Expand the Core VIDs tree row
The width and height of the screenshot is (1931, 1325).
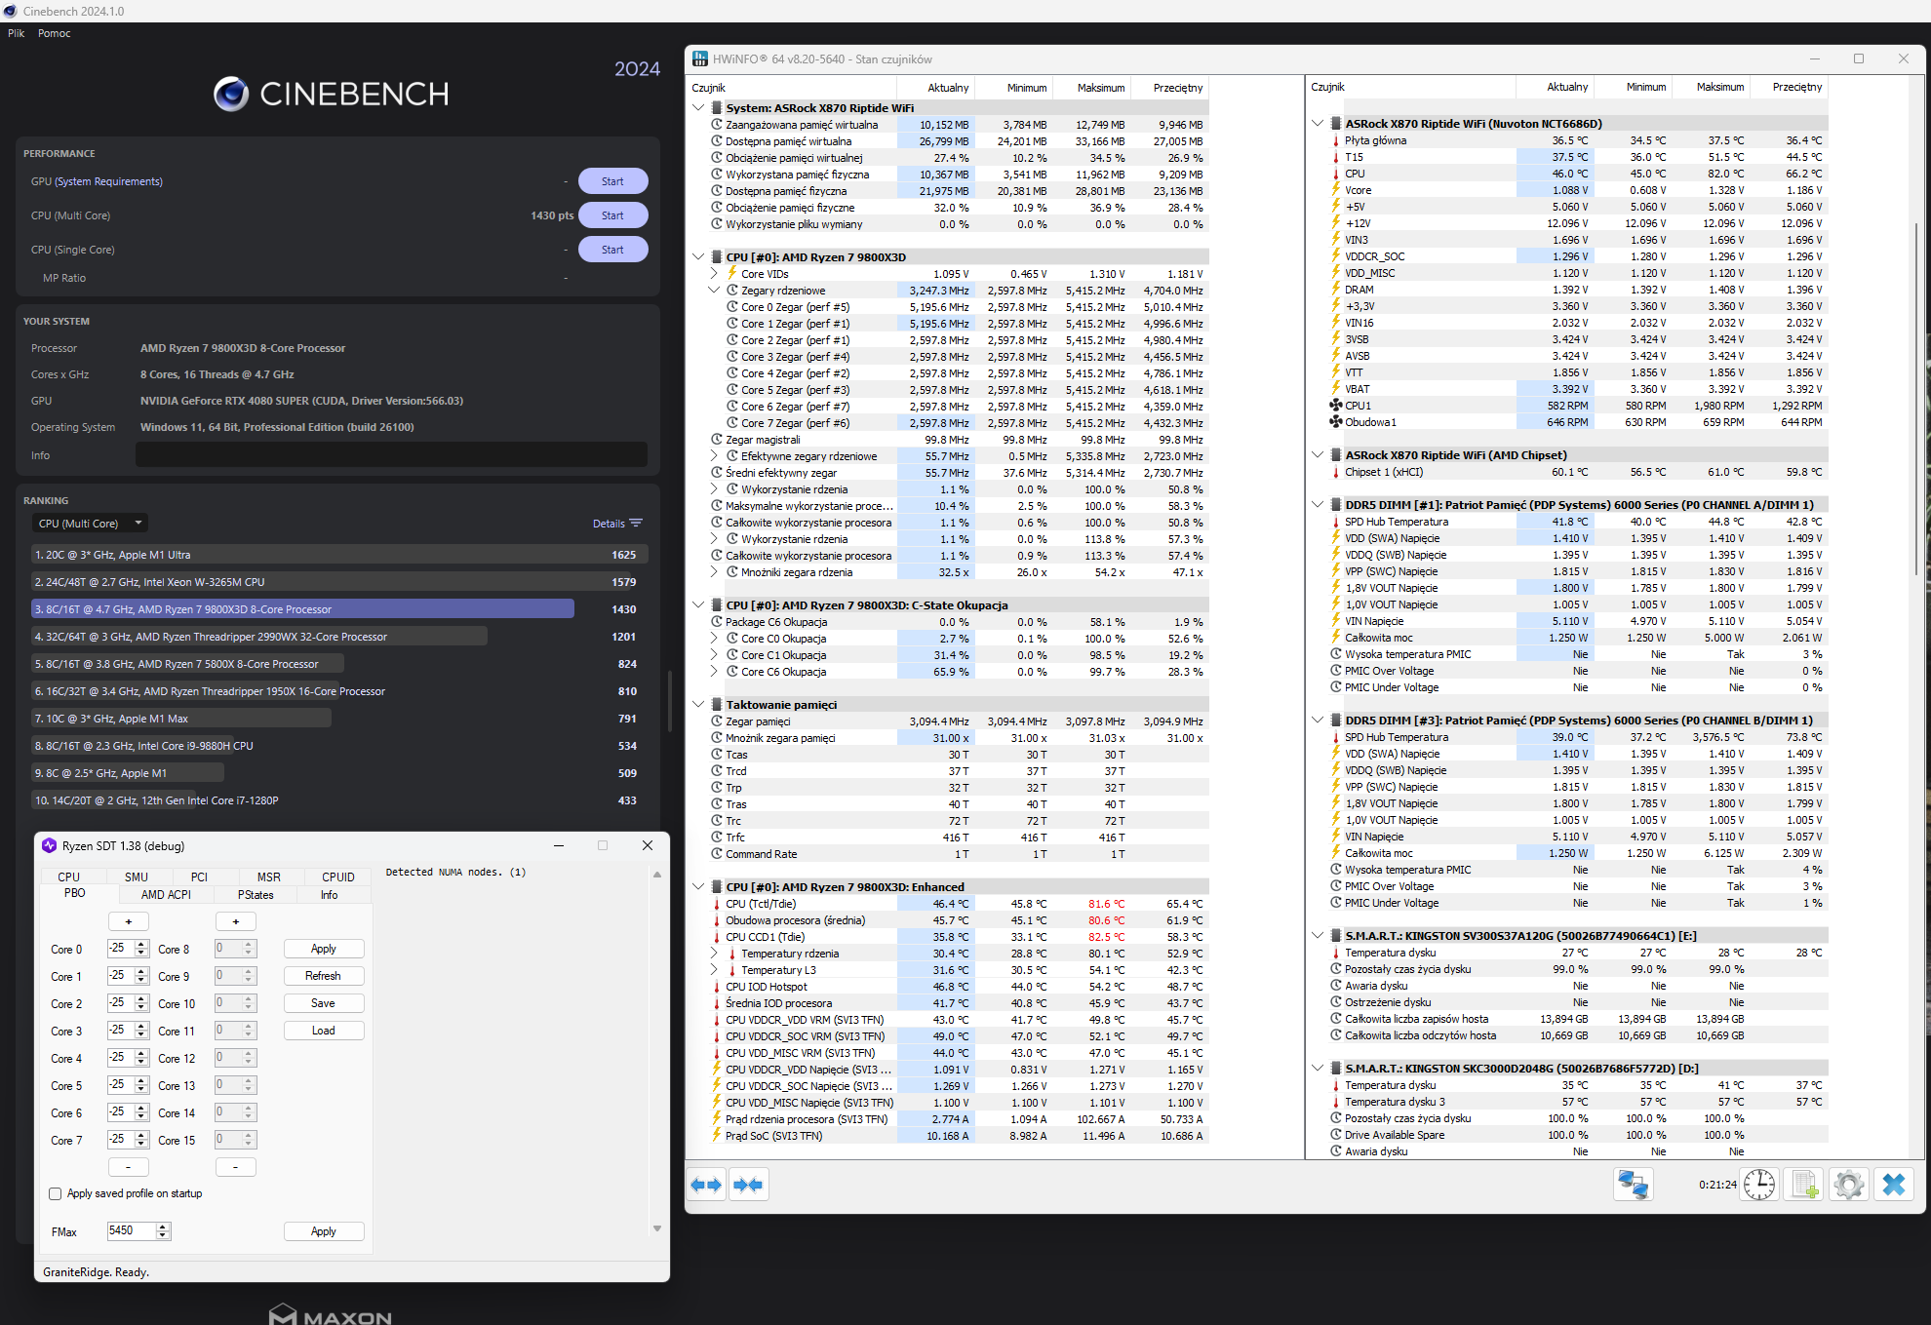tap(714, 274)
